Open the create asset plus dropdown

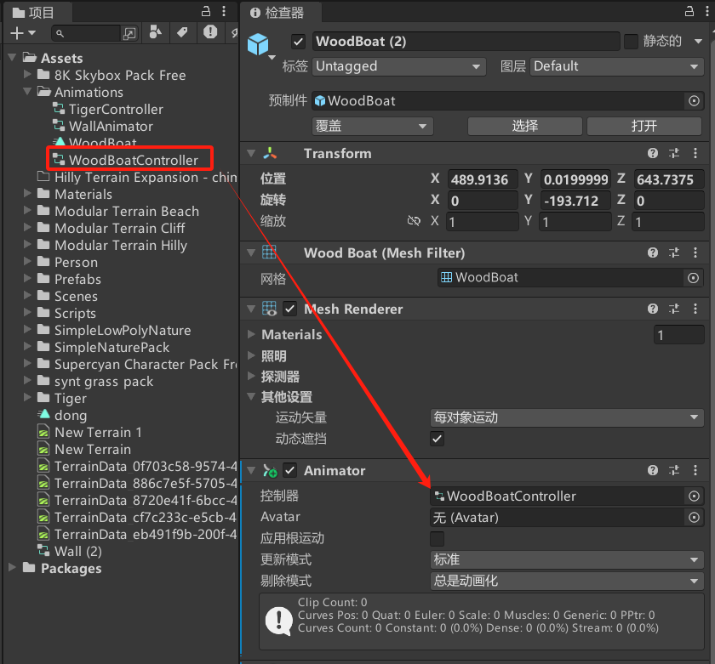pyautogui.click(x=23, y=33)
